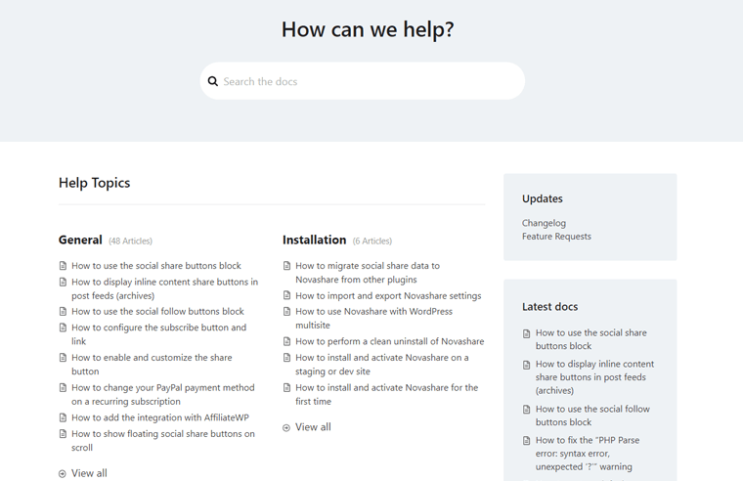Screen dimensions: 743x481
Task: Click document icon beside Latest docs social share block
Action: tap(526, 333)
